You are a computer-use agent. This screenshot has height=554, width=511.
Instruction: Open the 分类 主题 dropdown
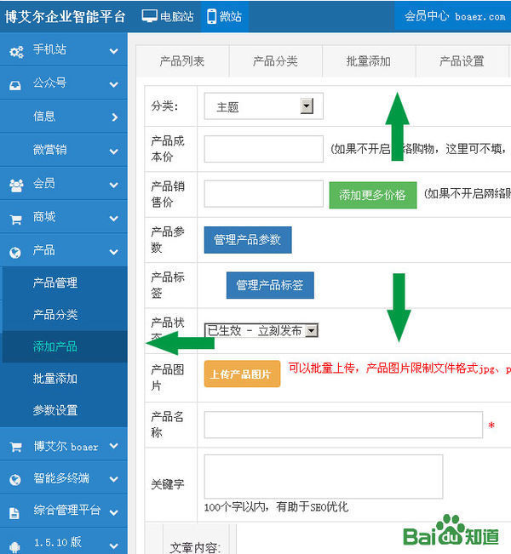264,106
